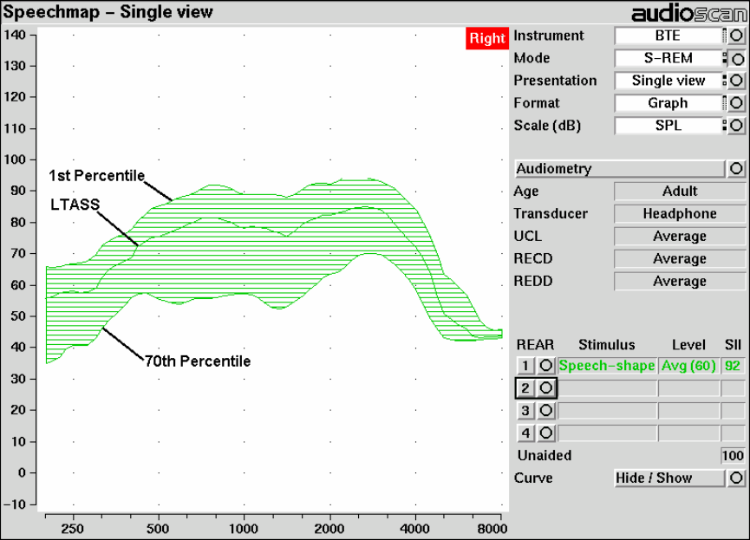
Task: Toggle the round button for REAR test 3
Action: point(545,410)
